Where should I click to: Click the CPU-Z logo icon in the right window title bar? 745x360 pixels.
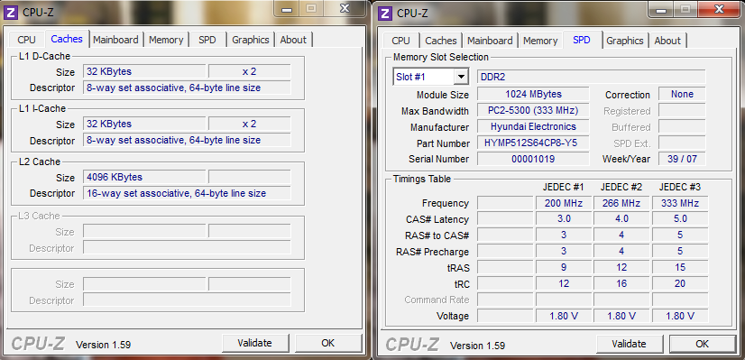click(385, 13)
